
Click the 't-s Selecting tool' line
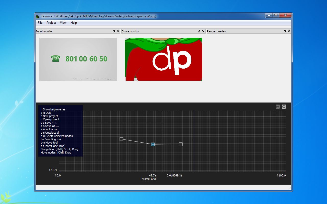51,139
